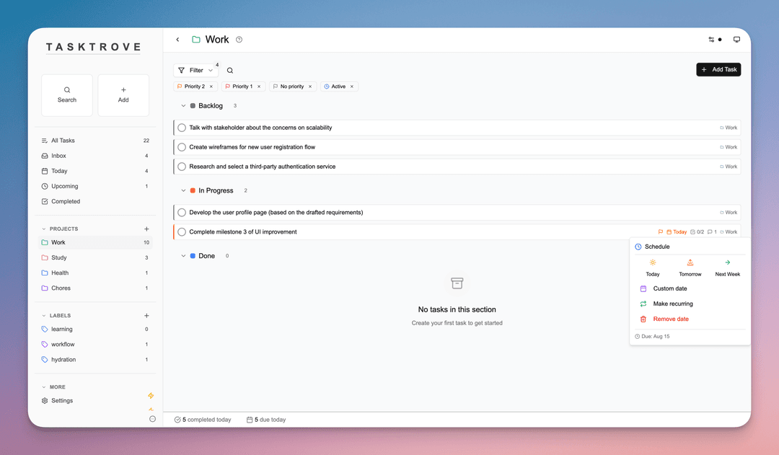Click the Work project title heading

[217, 39]
